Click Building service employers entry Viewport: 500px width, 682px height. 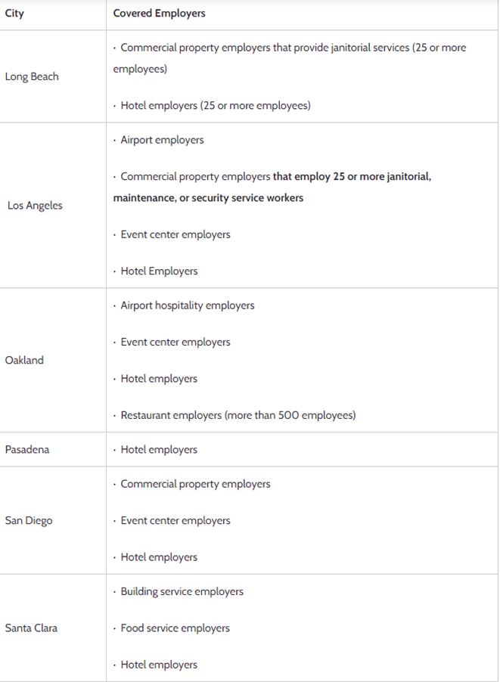[x=182, y=591]
